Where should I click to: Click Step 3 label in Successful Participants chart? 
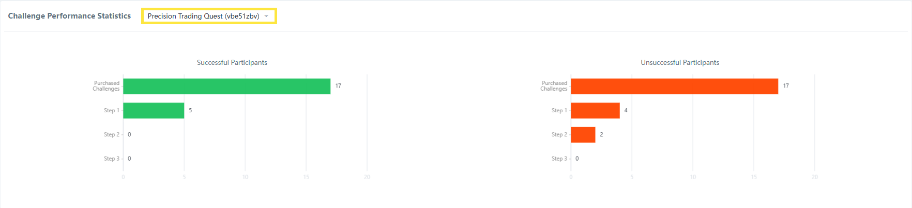111,159
